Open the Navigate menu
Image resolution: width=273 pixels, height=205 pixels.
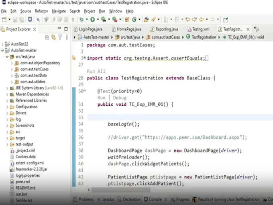pyautogui.click(x=59, y=11)
